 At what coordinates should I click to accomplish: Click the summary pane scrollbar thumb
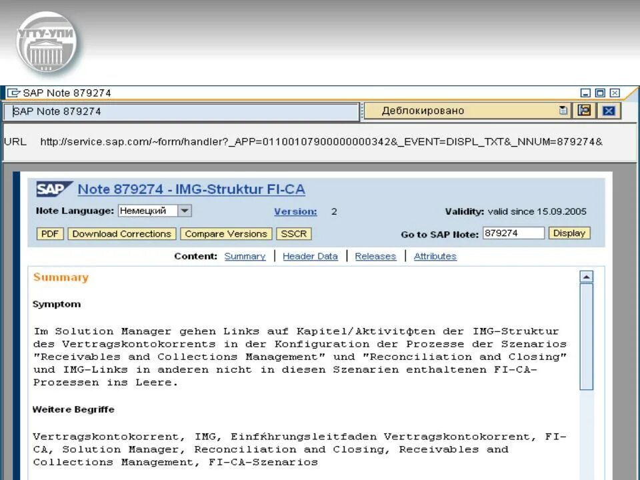pos(587,337)
